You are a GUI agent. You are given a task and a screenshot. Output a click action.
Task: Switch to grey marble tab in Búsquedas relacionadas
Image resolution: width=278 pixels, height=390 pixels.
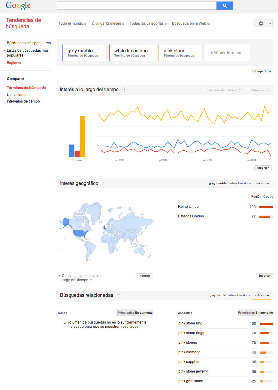(x=217, y=295)
